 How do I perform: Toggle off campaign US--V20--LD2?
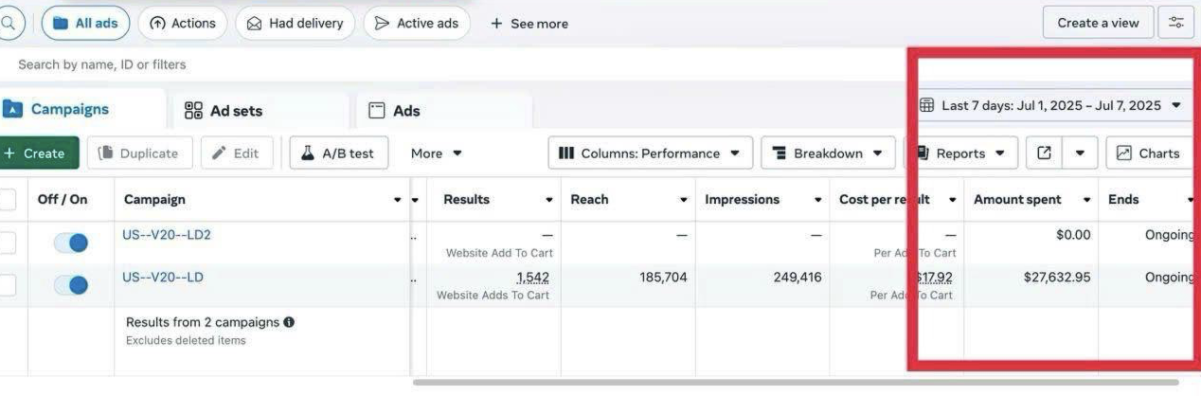coord(71,243)
